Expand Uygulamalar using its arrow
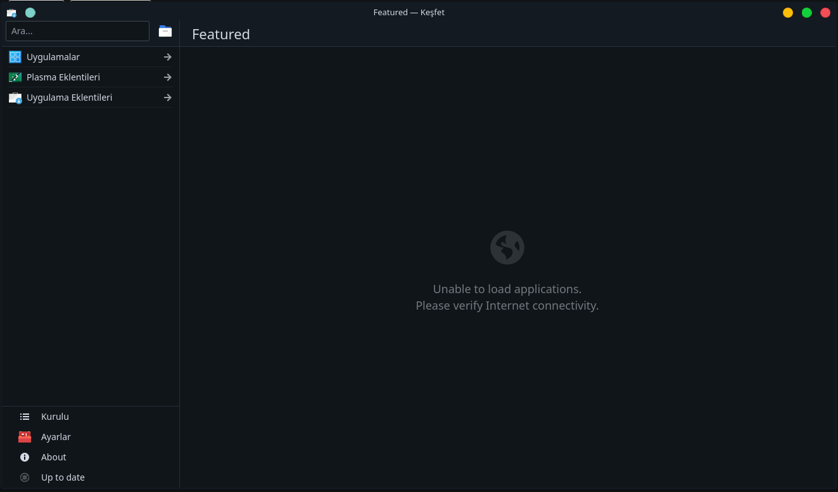The height and width of the screenshot is (492, 838). [167, 57]
